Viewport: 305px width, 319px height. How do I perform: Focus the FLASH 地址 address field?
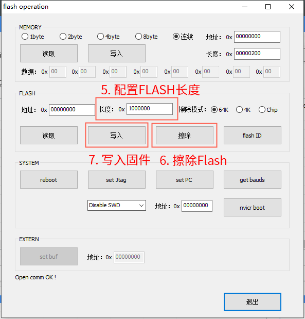[x=72, y=110]
